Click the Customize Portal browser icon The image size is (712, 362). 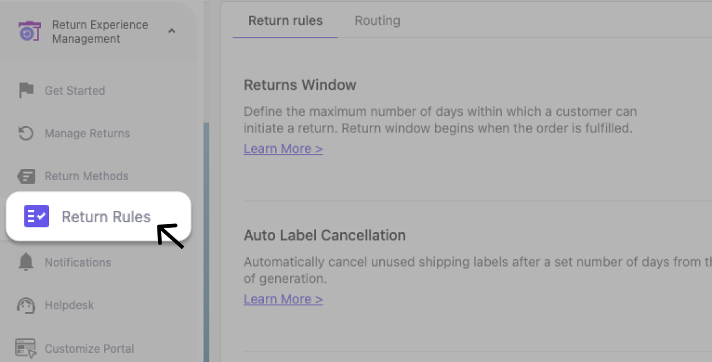tap(25, 348)
